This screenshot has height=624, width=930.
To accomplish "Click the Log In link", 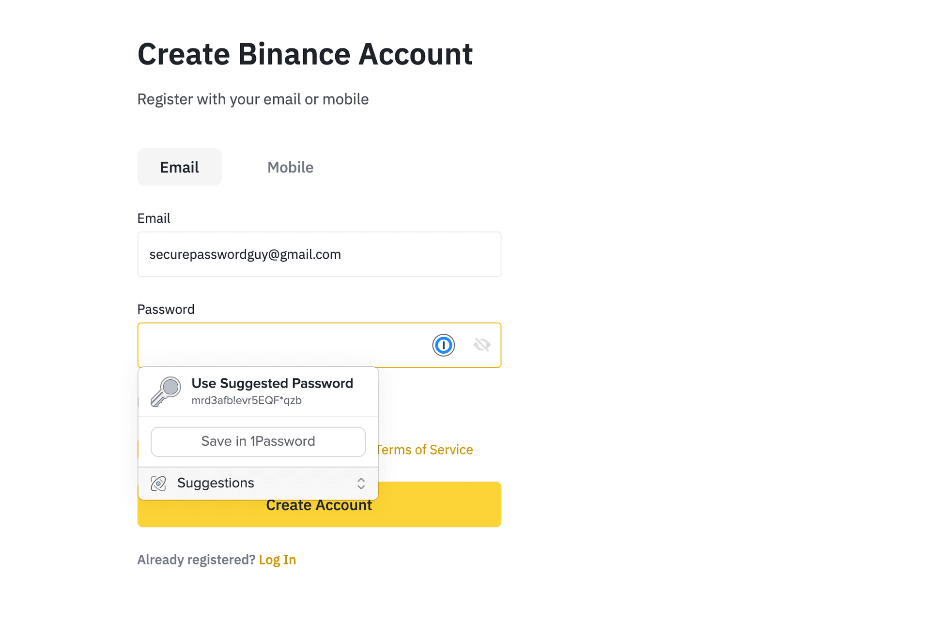I will tap(277, 559).
